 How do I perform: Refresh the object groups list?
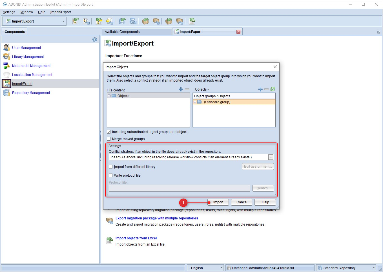tap(273, 89)
